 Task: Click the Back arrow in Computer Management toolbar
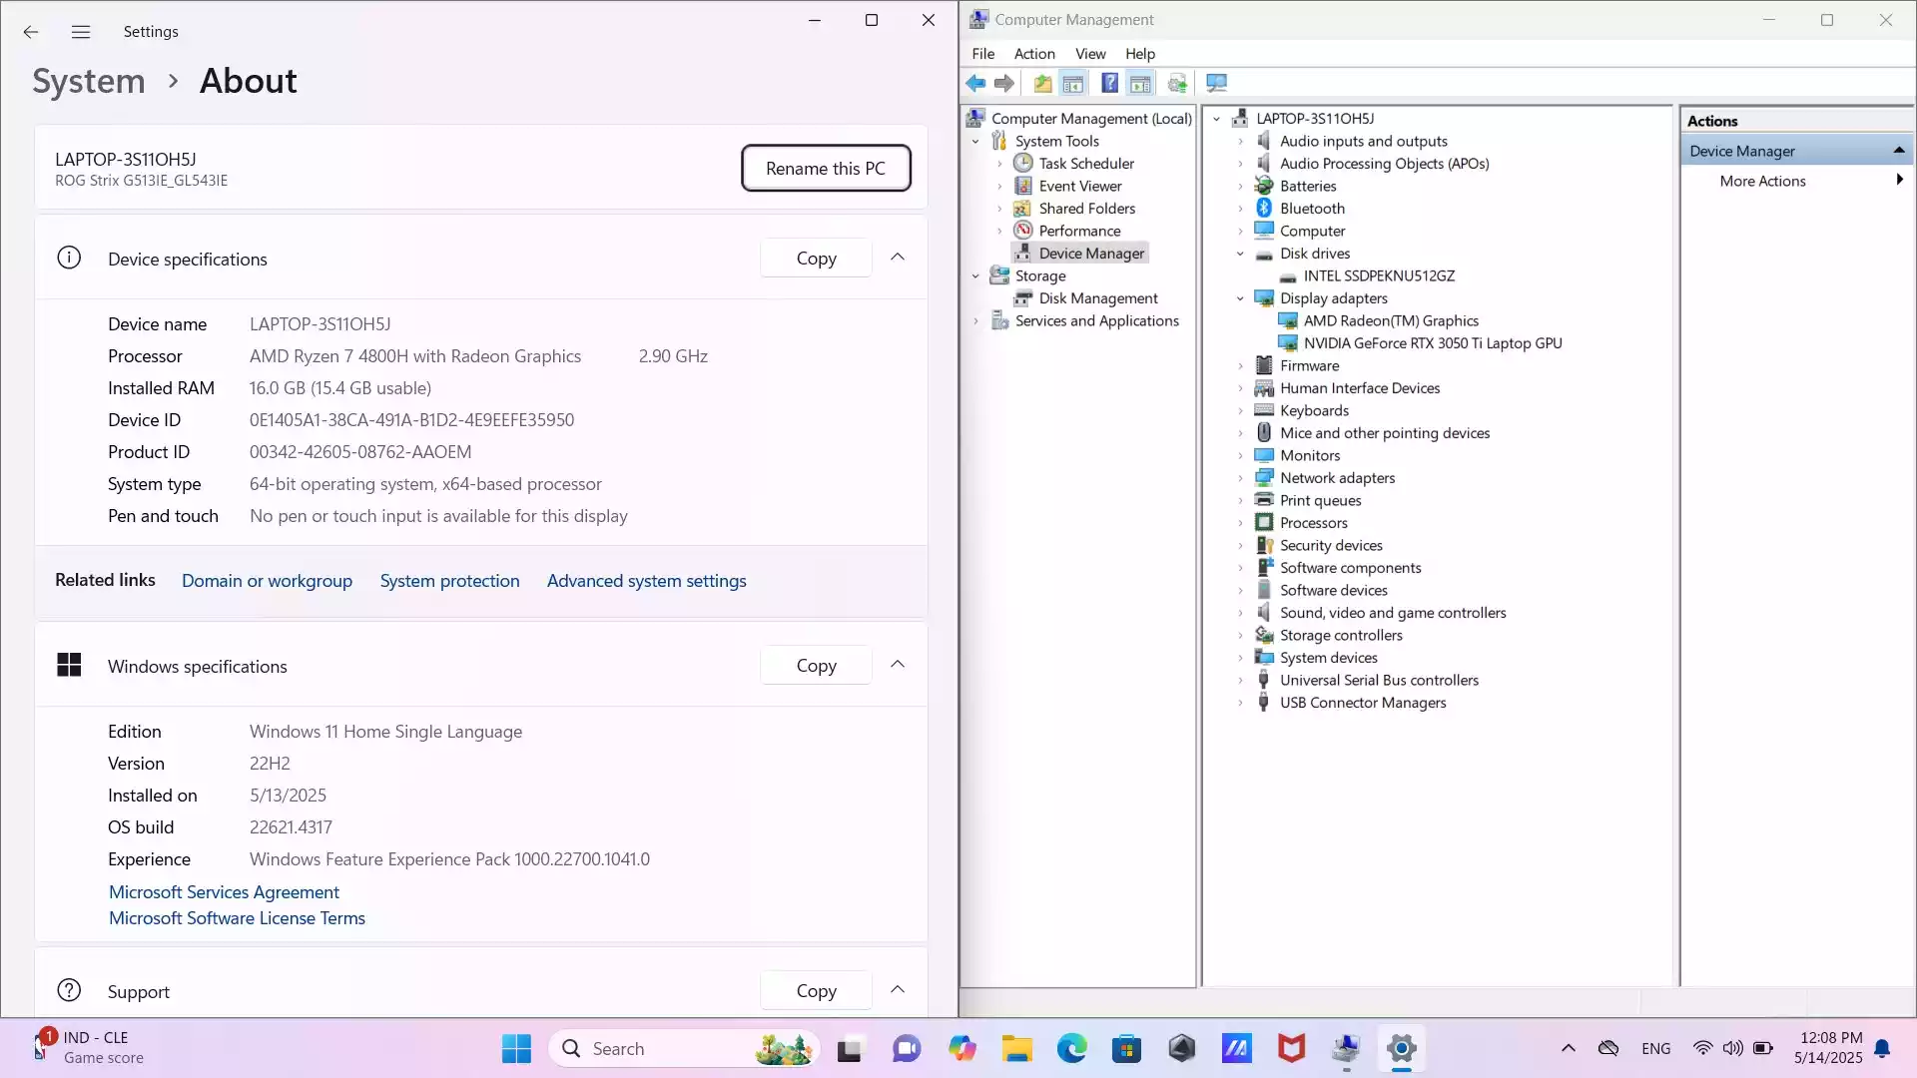click(x=975, y=84)
